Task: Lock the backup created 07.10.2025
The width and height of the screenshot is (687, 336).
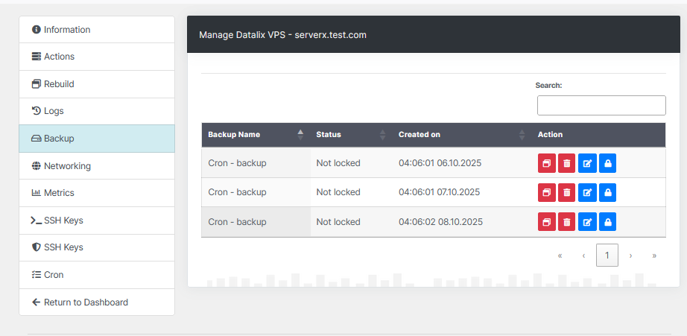Action: click(x=607, y=192)
